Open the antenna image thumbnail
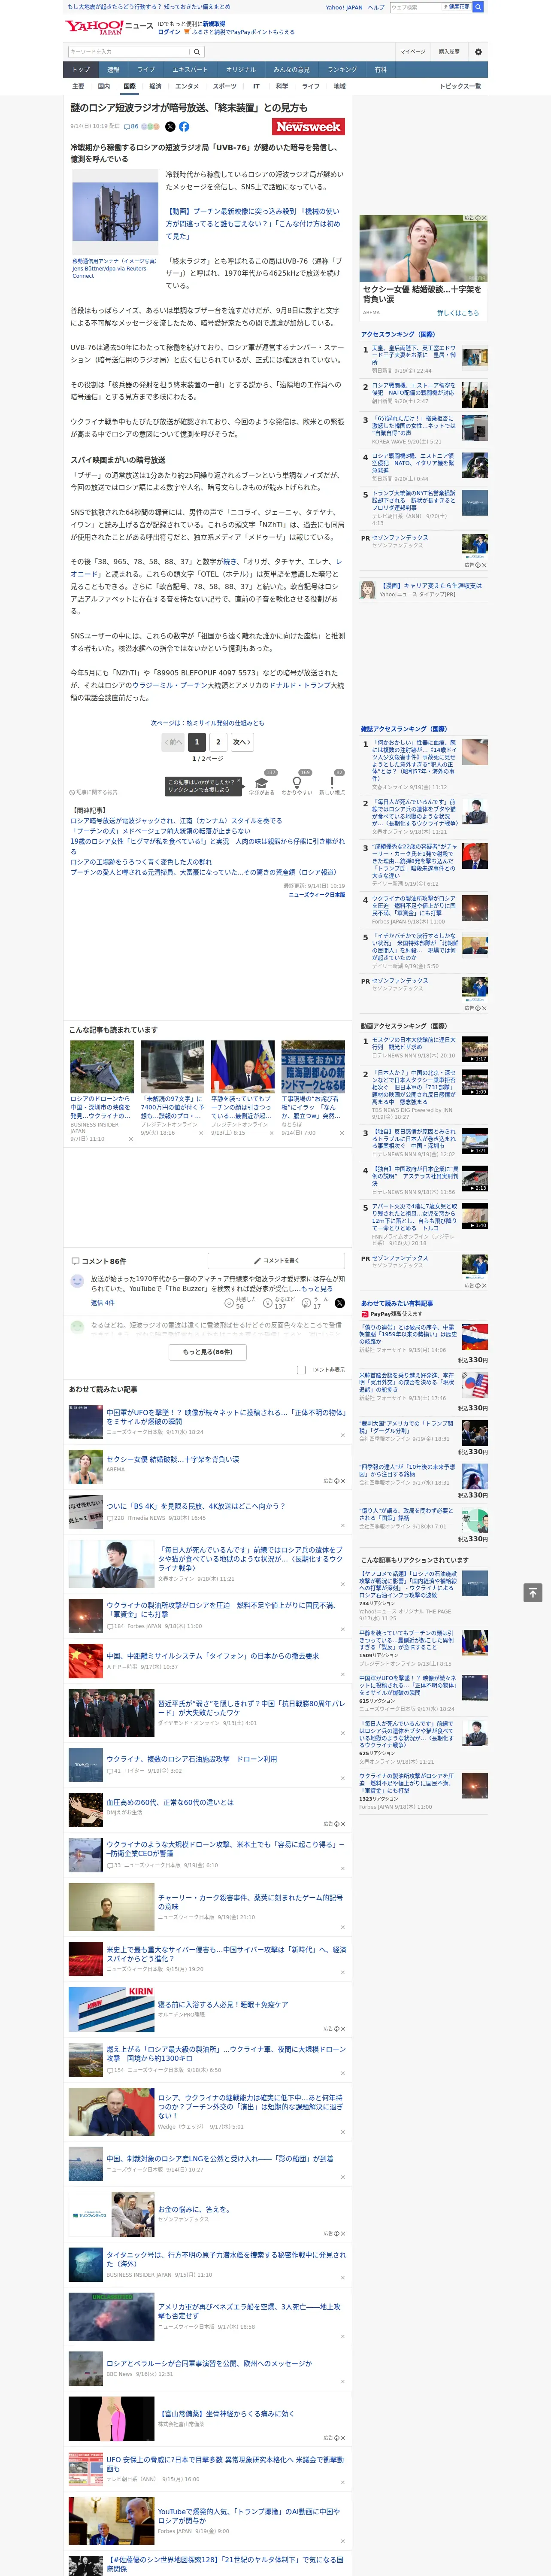This screenshot has height=2576, width=551. click(115, 212)
